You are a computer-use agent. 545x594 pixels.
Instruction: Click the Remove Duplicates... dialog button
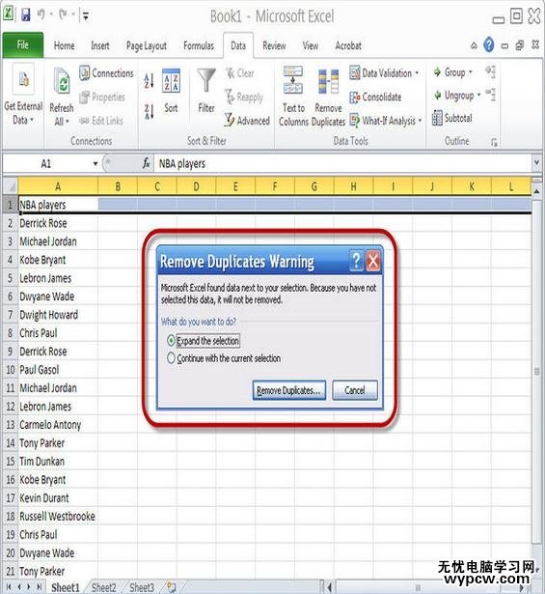tap(289, 390)
